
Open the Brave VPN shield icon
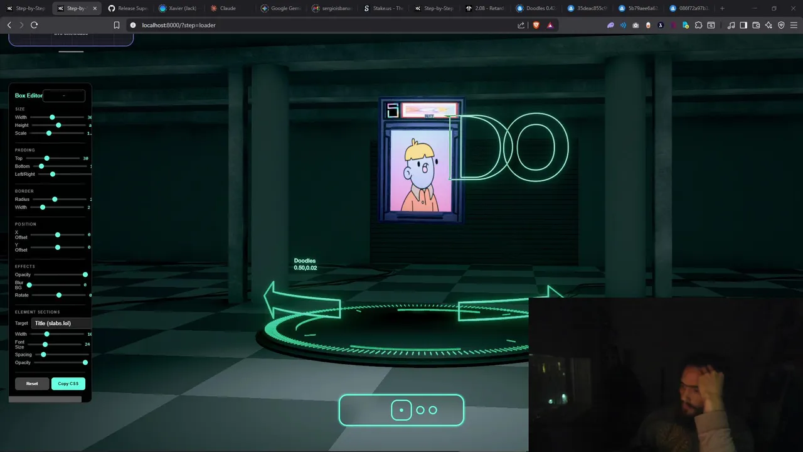click(781, 25)
